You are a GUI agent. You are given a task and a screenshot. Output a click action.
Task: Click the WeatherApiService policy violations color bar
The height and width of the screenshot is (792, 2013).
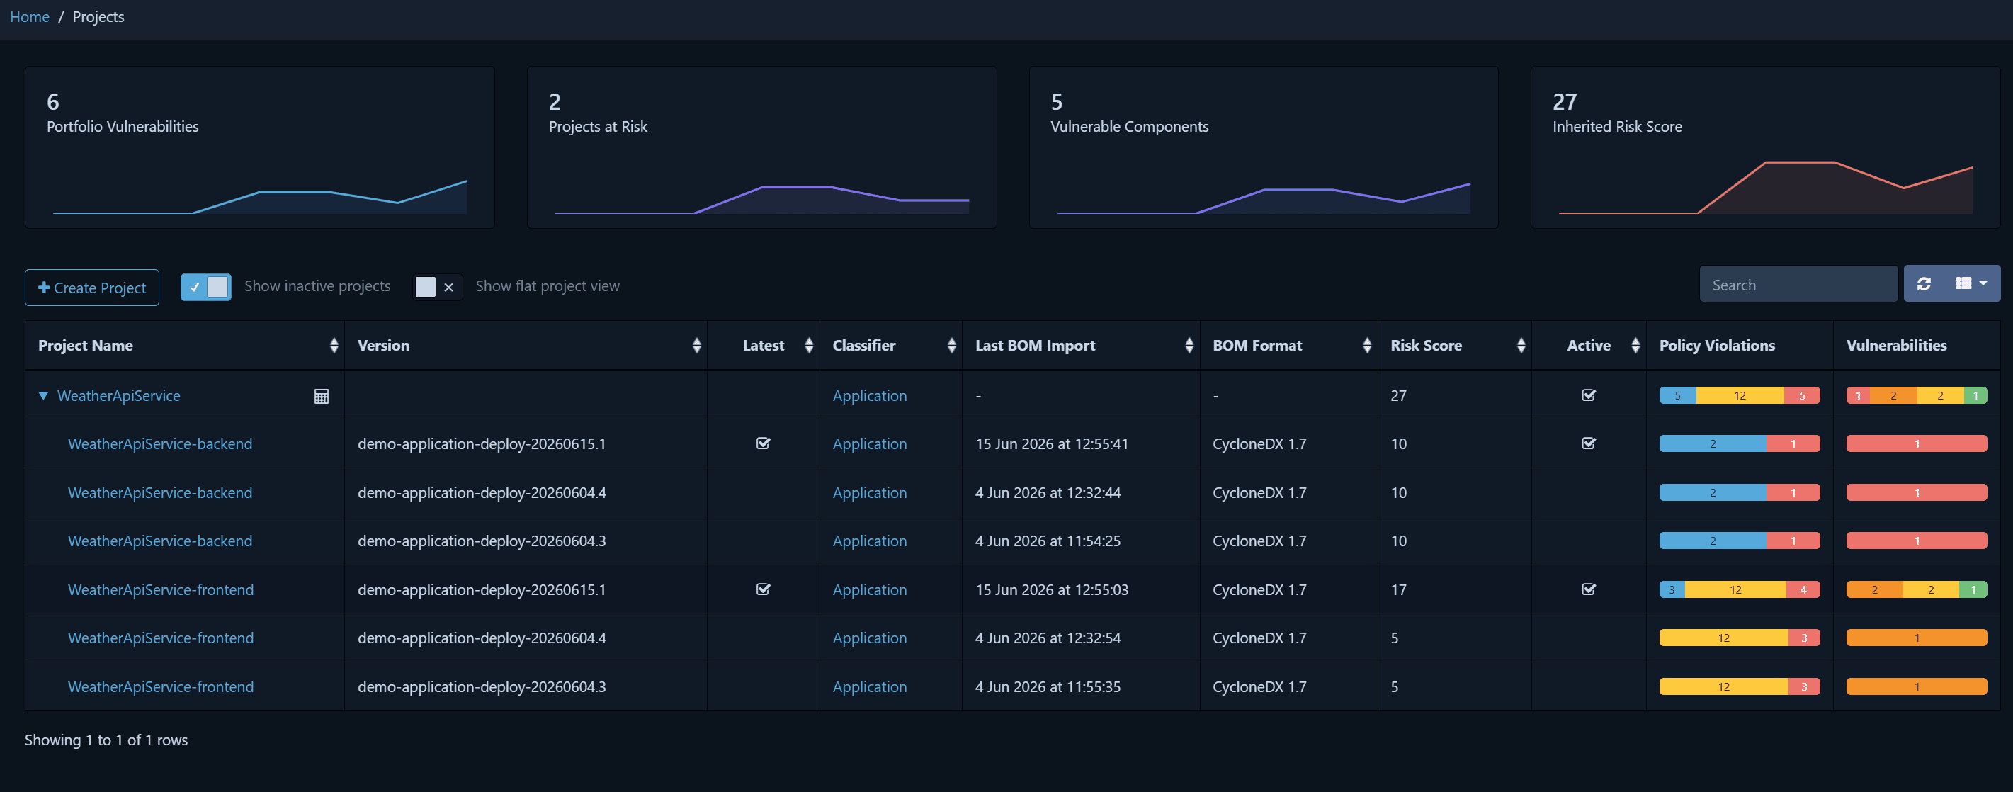point(1739,395)
